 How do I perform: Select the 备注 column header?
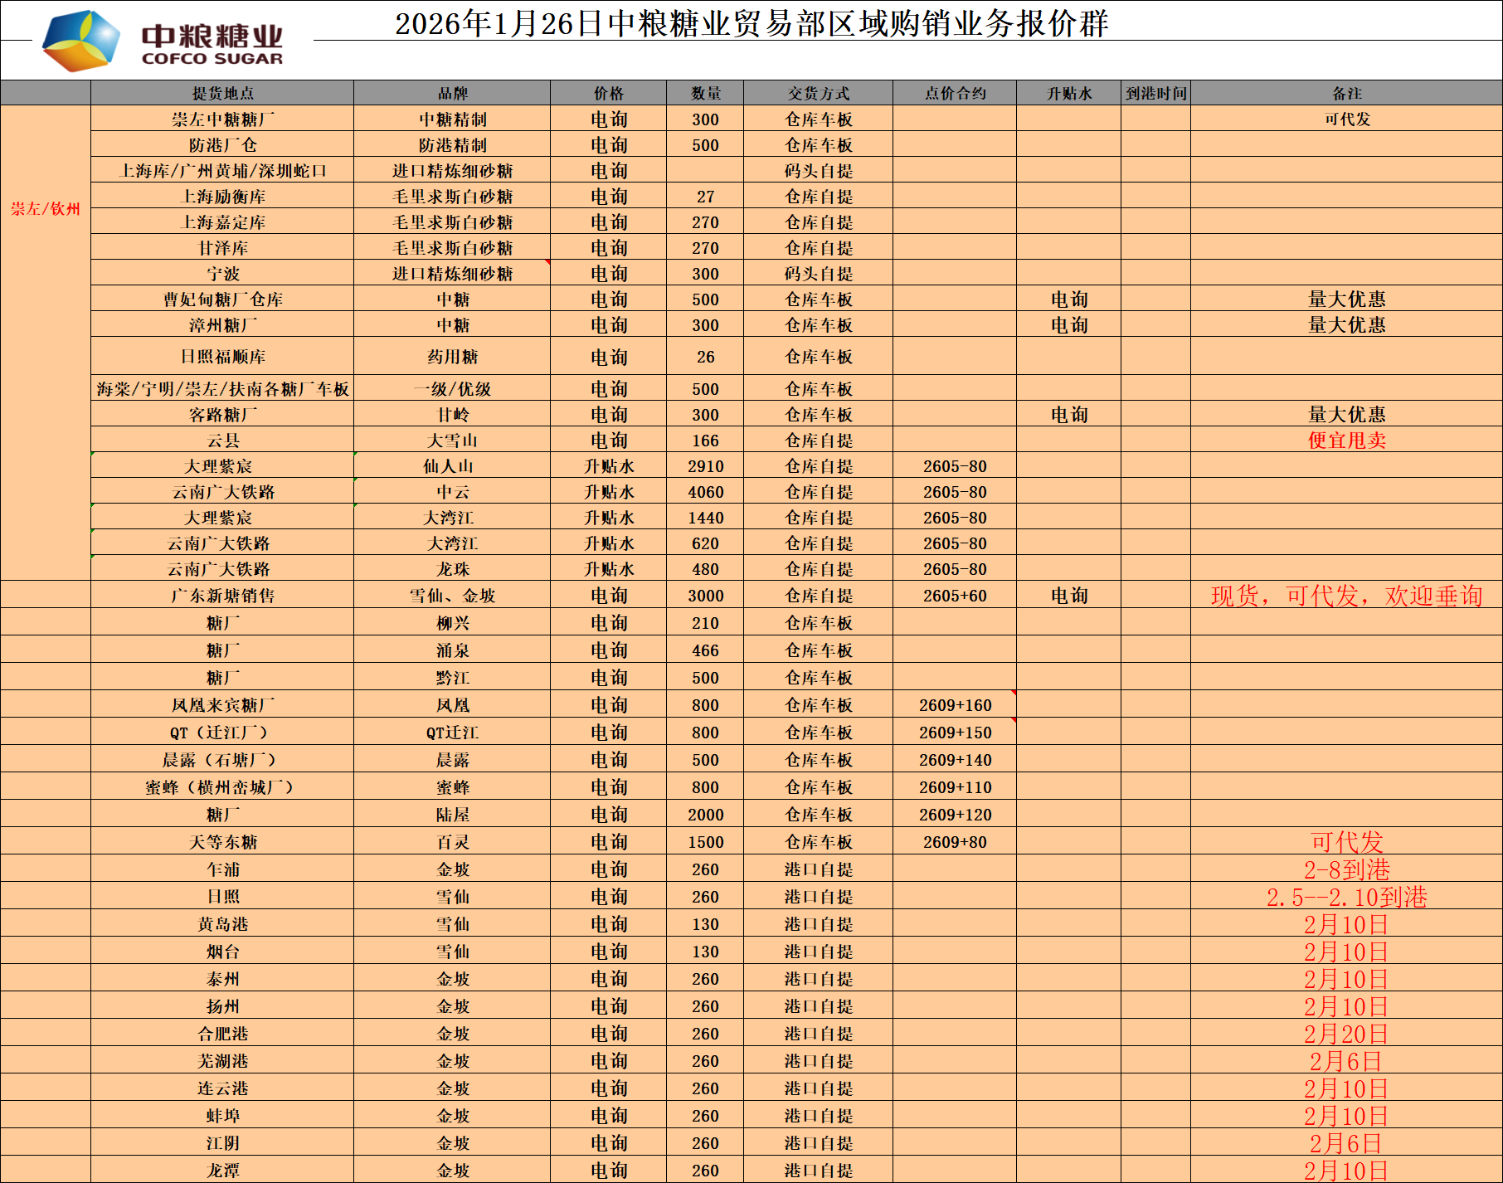1346,93
